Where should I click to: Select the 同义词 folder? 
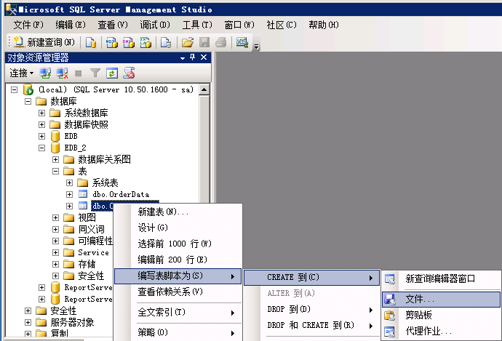[91, 229]
